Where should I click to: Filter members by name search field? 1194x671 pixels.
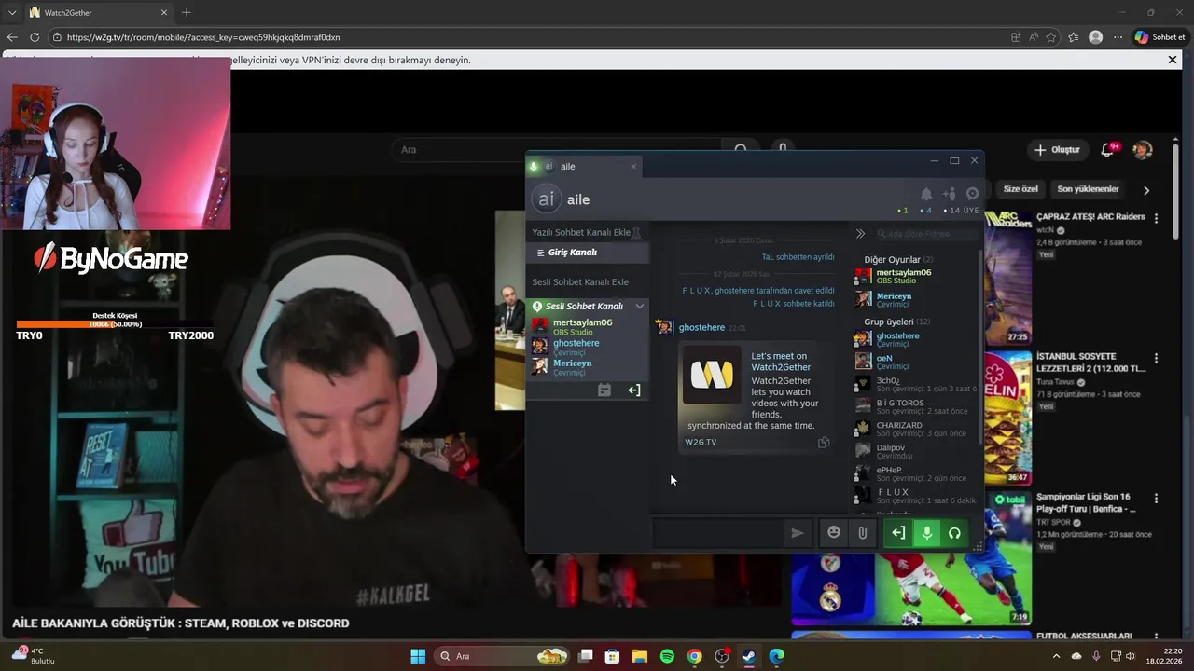tap(926, 234)
